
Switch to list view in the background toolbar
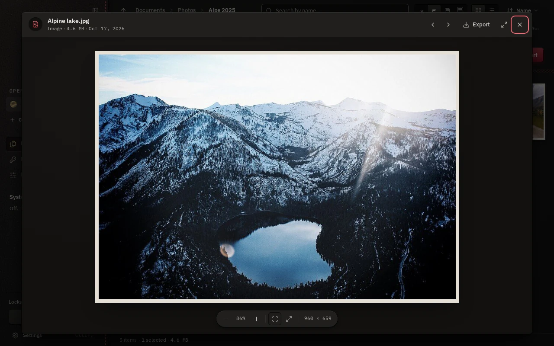[492, 10]
